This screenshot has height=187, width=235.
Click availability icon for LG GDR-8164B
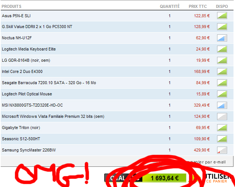coord(222,61)
